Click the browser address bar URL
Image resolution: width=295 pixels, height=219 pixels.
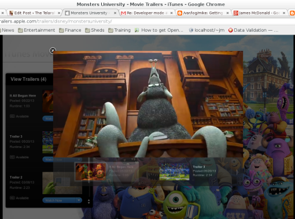56,21
